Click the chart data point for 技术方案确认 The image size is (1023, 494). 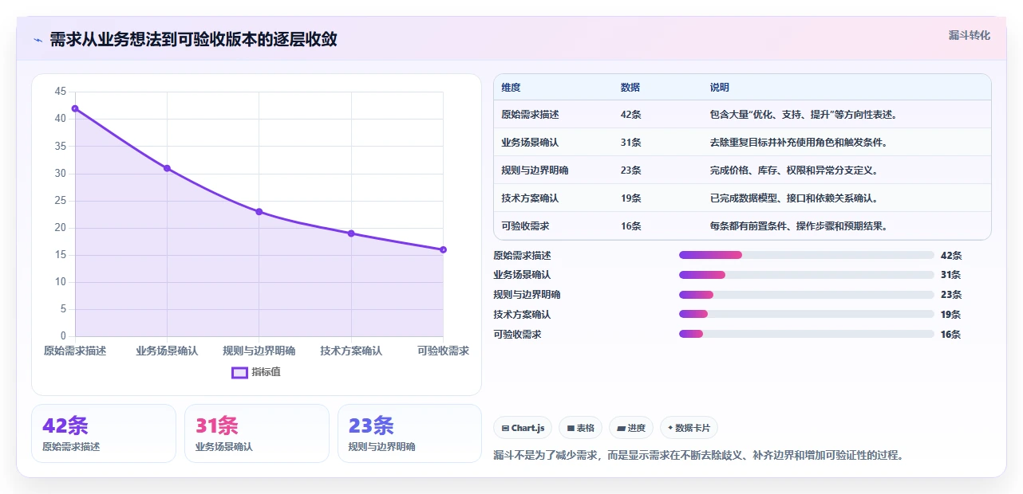(x=351, y=233)
